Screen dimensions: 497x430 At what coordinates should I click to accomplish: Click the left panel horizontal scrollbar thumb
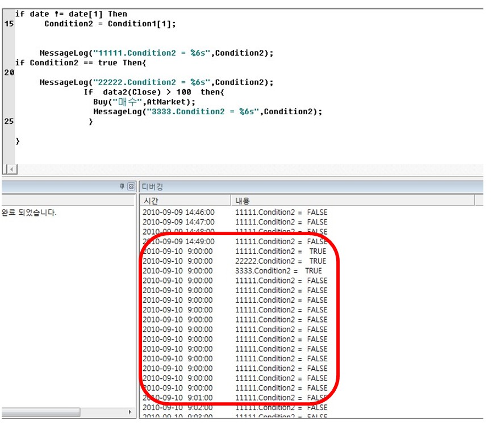pos(40,412)
